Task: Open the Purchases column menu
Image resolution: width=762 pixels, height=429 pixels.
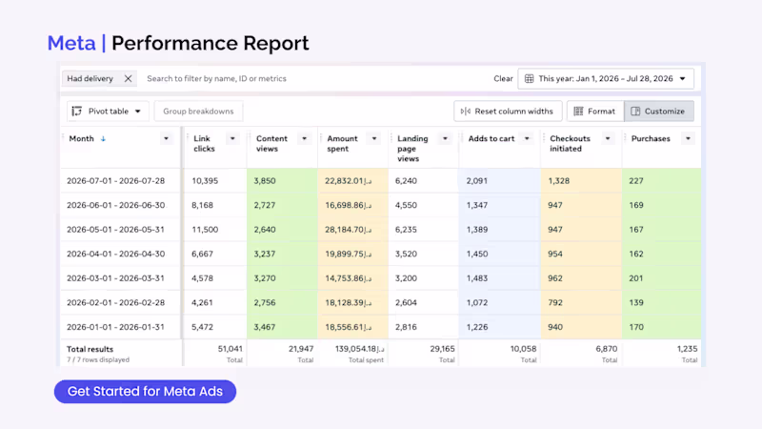Action: coord(688,138)
